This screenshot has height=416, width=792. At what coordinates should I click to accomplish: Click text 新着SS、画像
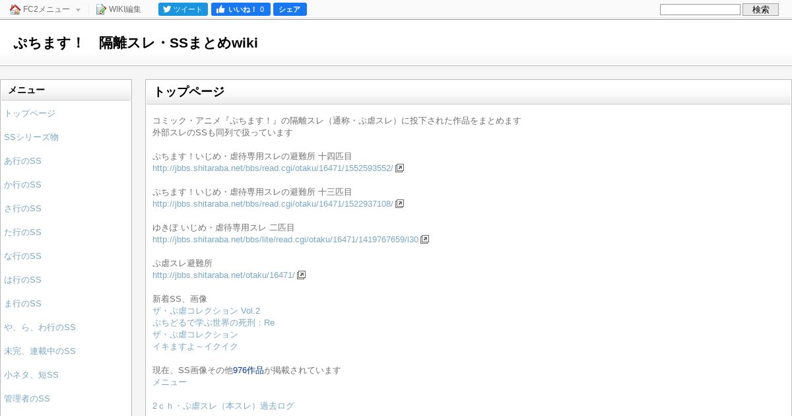tap(180, 299)
